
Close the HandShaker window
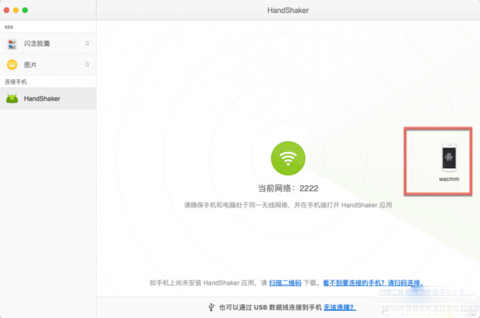point(6,10)
